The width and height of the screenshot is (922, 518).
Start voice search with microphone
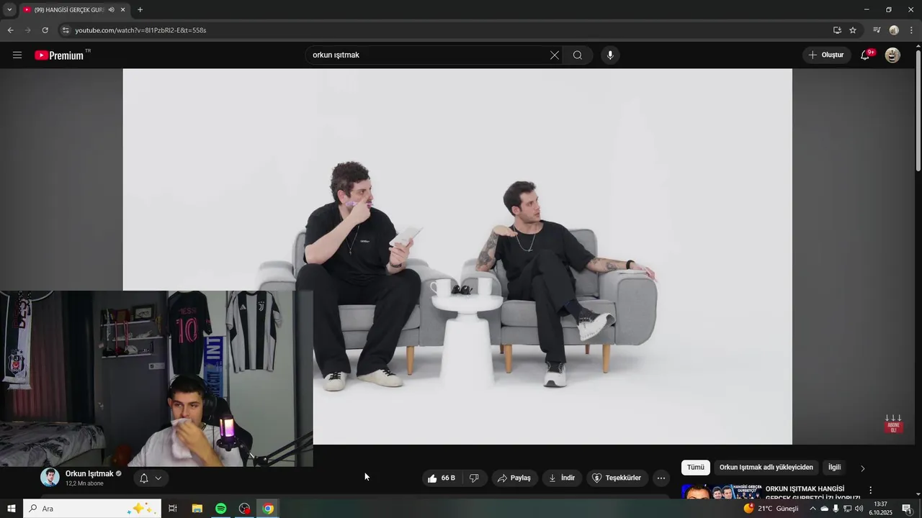(x=610, y=55)
